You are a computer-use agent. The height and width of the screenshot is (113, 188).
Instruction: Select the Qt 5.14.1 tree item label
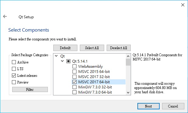pos(80,61)
